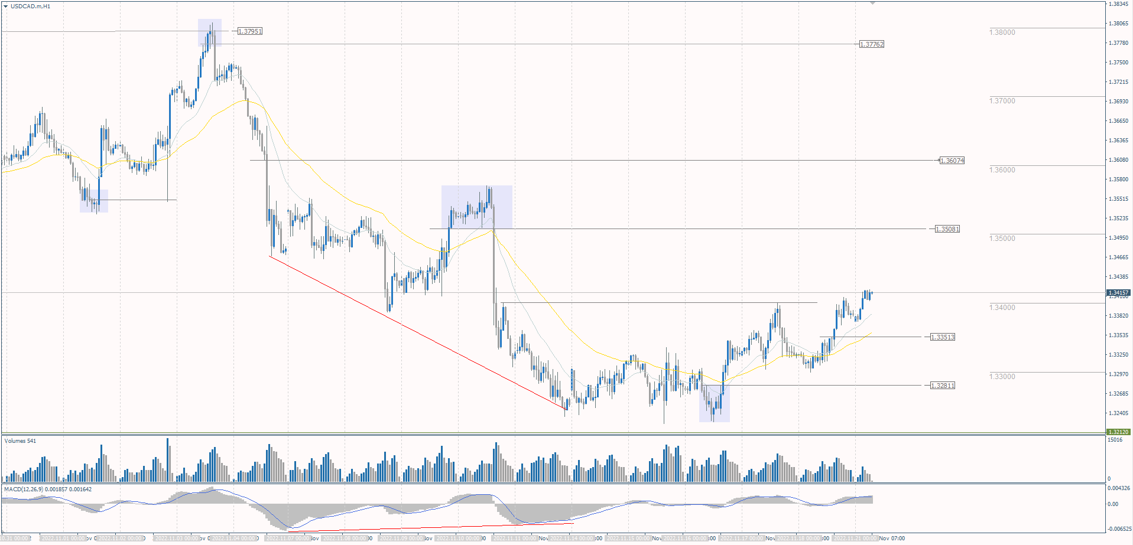This screenshot has width=1133, height=545.
Task: Click the 15016 volume scale value
Action: [x=1115, y=440]
